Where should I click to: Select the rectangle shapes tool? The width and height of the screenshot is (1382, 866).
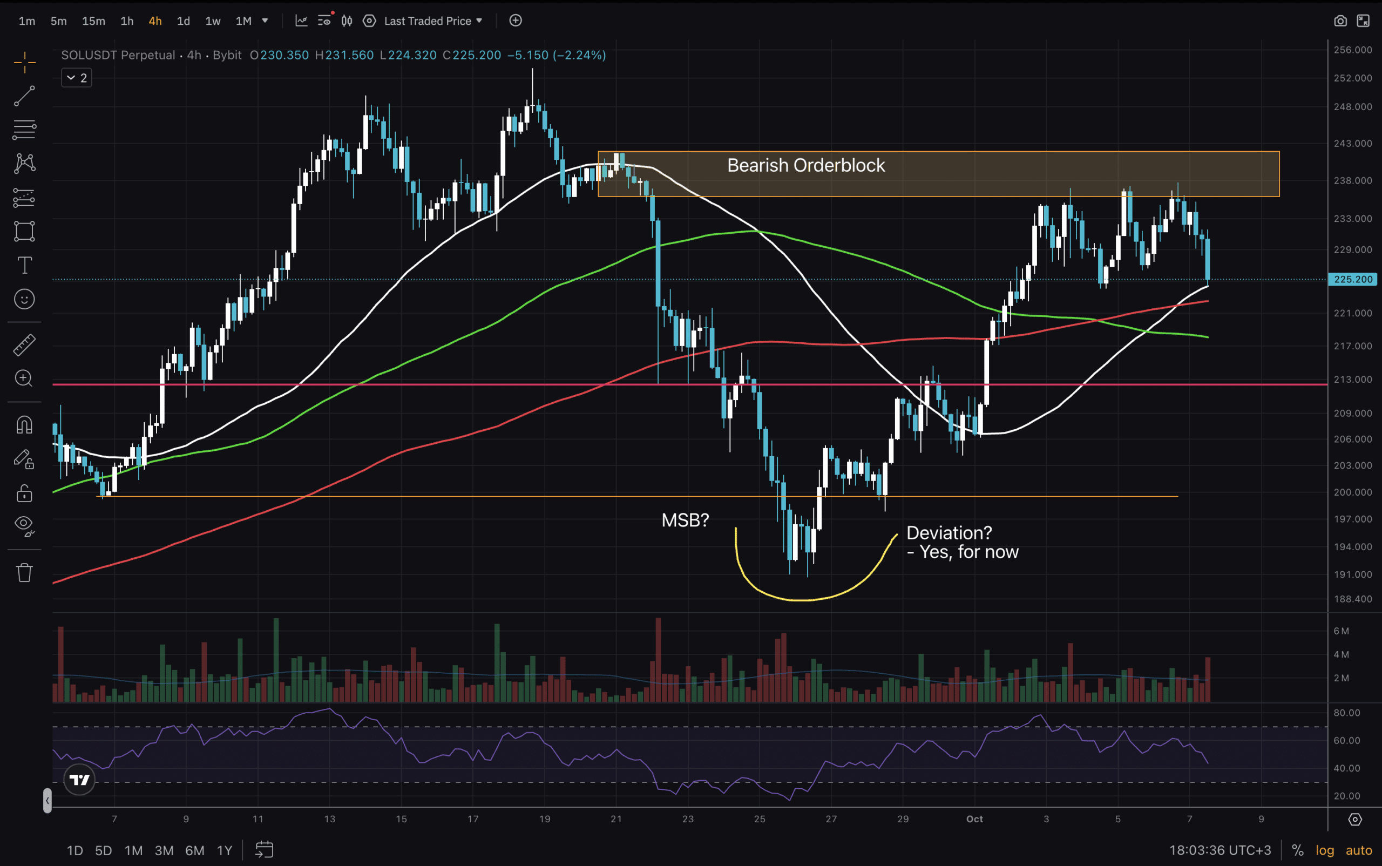click(x=24, y=232)
